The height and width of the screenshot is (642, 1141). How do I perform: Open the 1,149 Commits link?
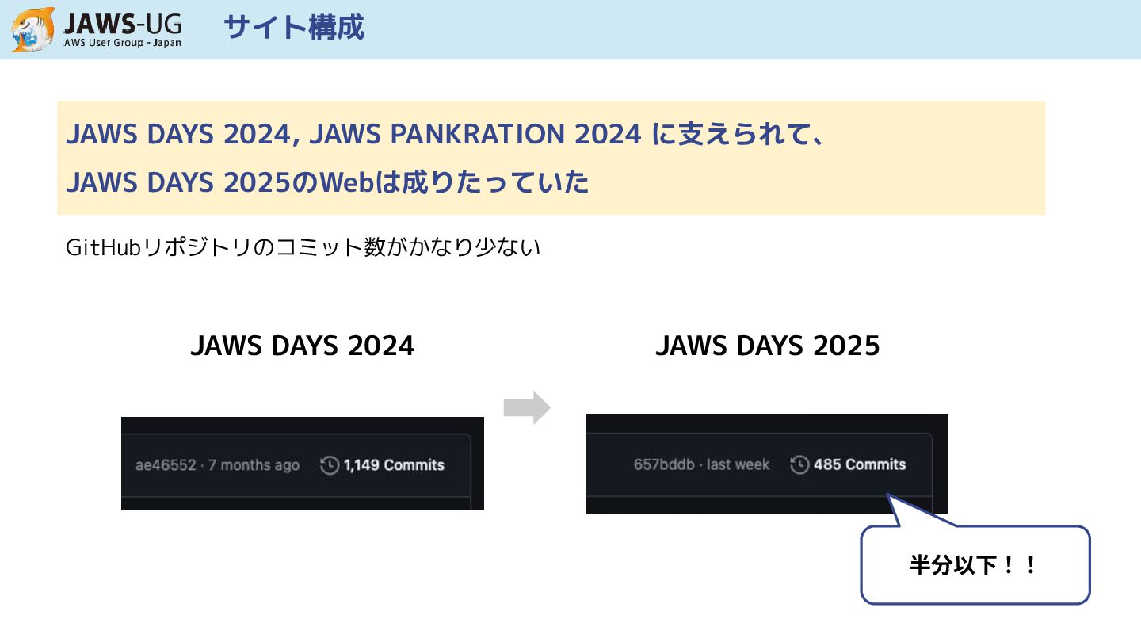click(394, 465)
